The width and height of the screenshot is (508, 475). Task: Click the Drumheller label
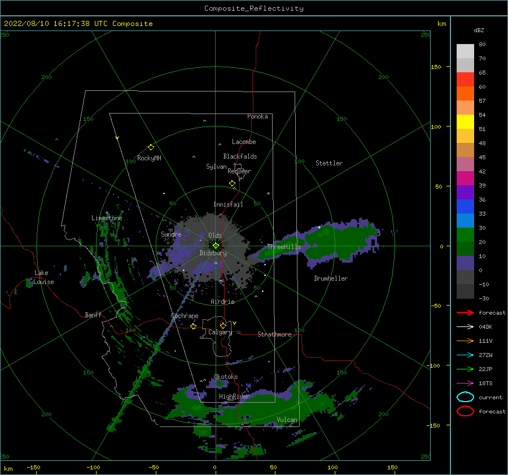click(331, 278)
